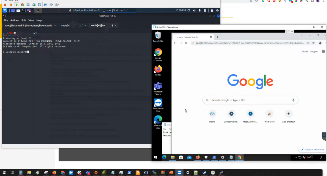
Task: Open the Home shortcut tile
Action: point(212,117)
